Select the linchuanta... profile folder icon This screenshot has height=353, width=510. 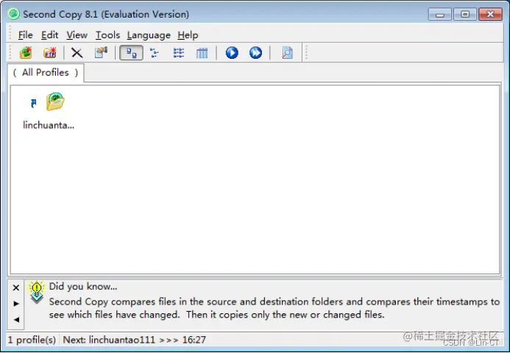pos(55,101)
